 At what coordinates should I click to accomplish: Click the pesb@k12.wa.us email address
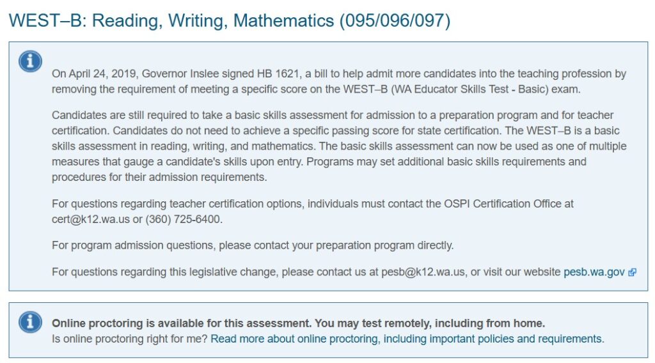coord(423,272)
